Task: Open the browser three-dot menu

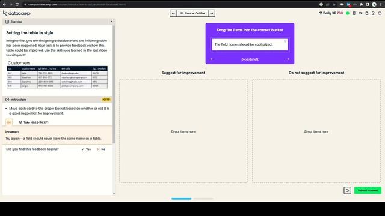Action: (x=381, y=4)
